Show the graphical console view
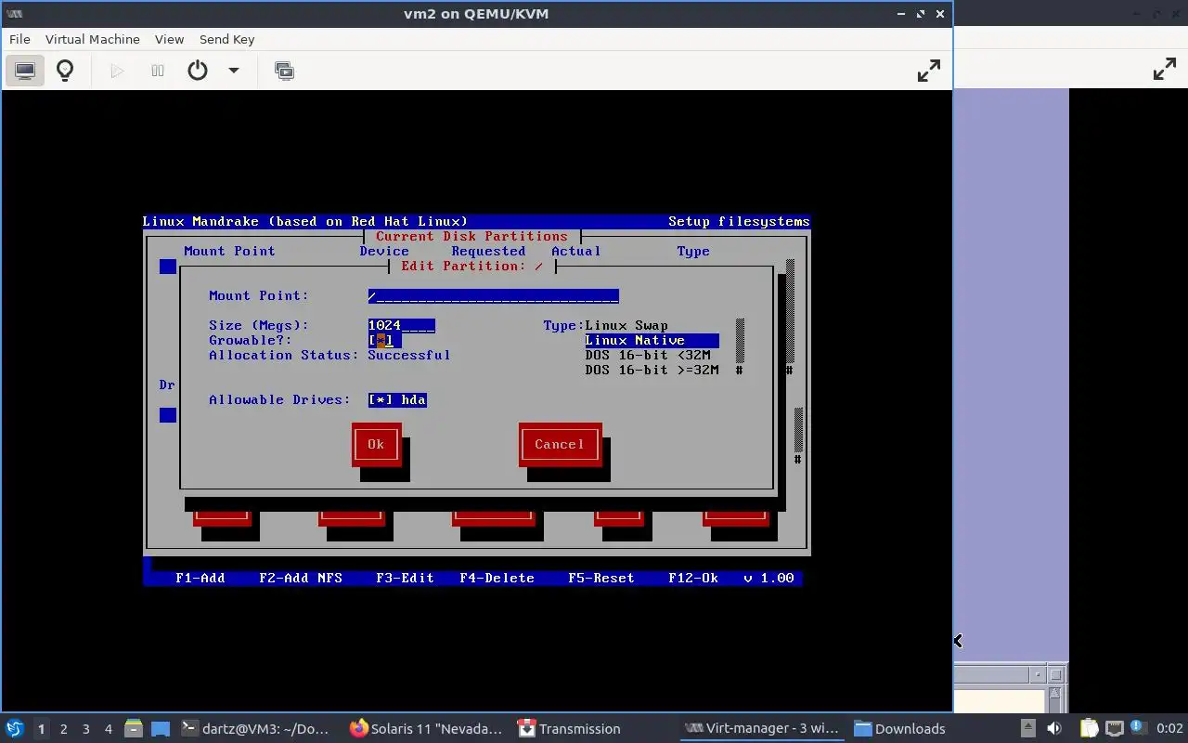Screen dimensions: 1188x743 (x=25, y=71)
